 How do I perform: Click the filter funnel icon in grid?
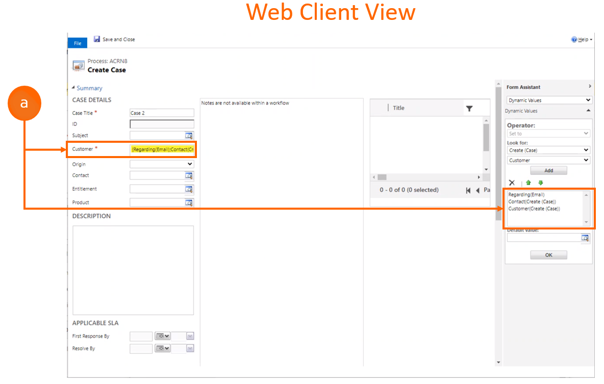469,109
